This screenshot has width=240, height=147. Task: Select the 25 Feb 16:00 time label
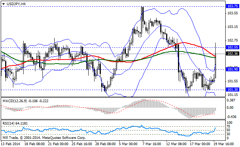click(x=82, y=144)
